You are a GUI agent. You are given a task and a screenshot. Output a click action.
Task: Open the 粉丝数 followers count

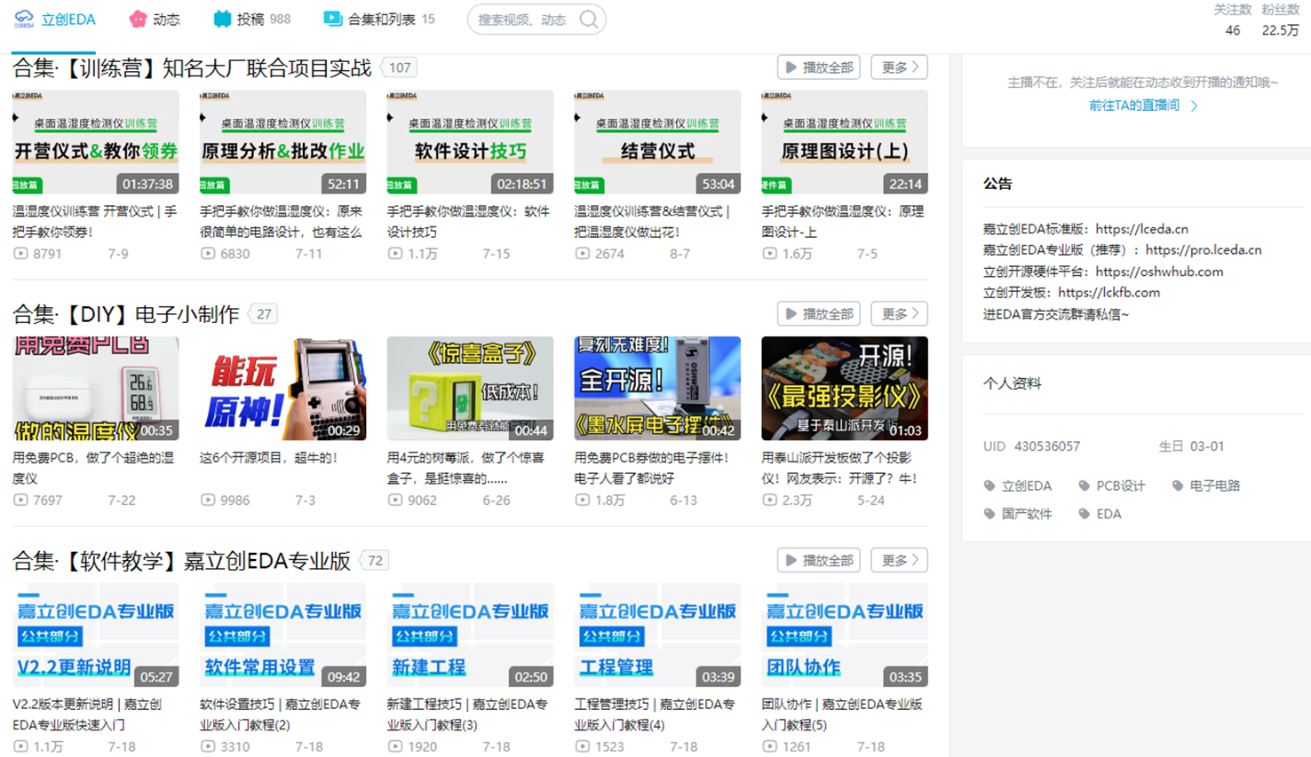(x=1281, y=20)
